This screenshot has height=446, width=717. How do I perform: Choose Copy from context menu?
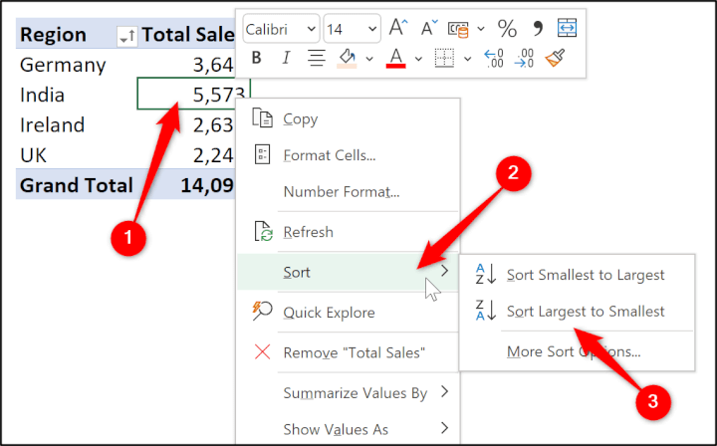coord(348,118)
